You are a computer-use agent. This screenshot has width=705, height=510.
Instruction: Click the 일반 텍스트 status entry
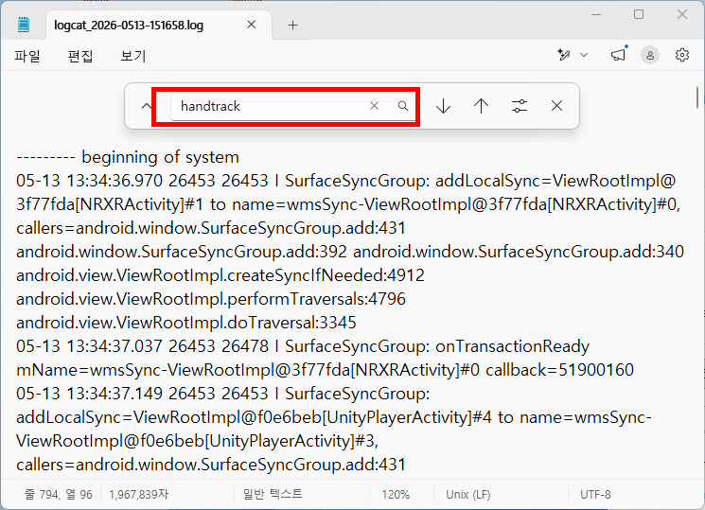273,494
